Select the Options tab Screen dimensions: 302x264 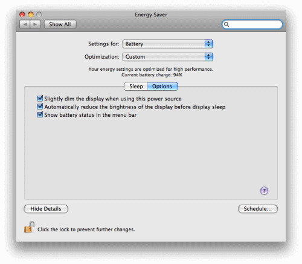[162, 86]
